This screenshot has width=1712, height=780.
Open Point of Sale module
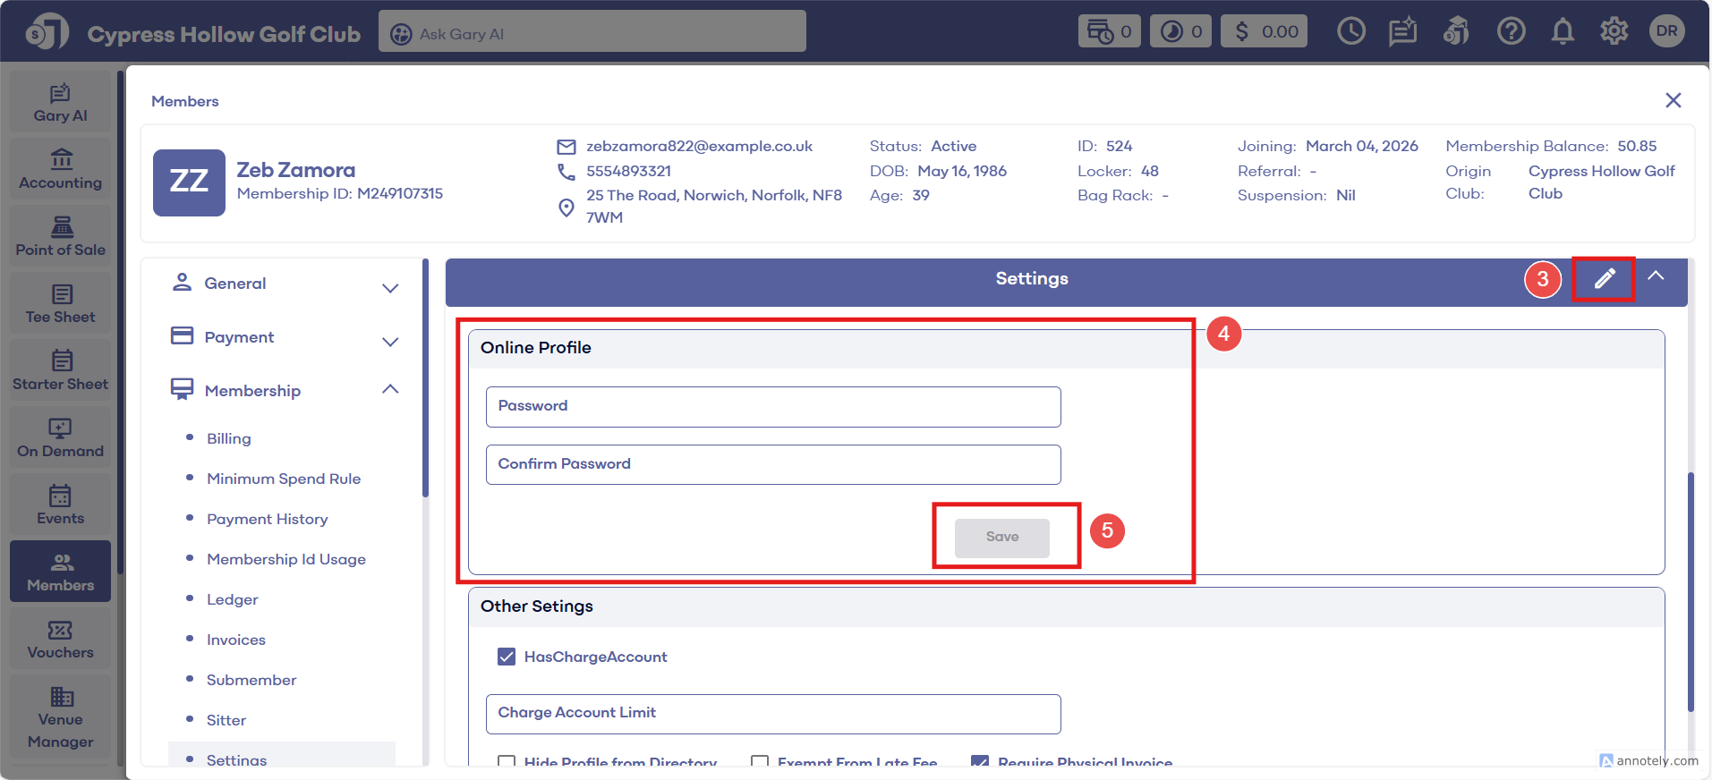(61, 237)
